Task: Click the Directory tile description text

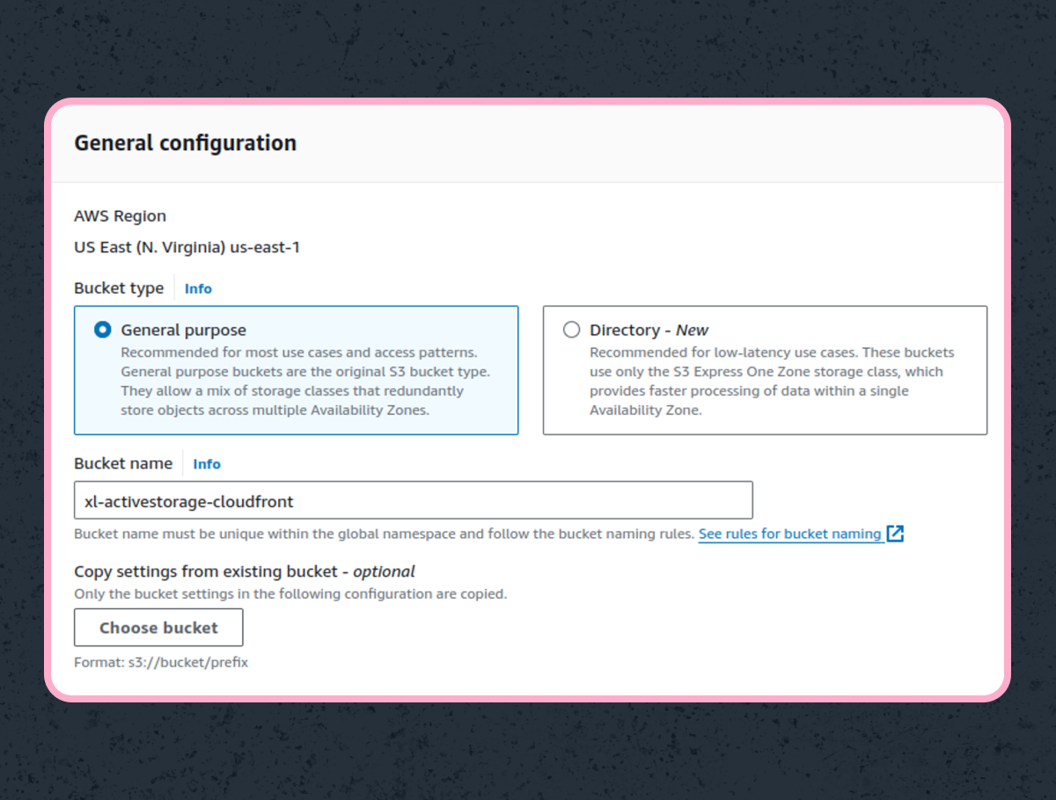Action: (x=771, y=381)
